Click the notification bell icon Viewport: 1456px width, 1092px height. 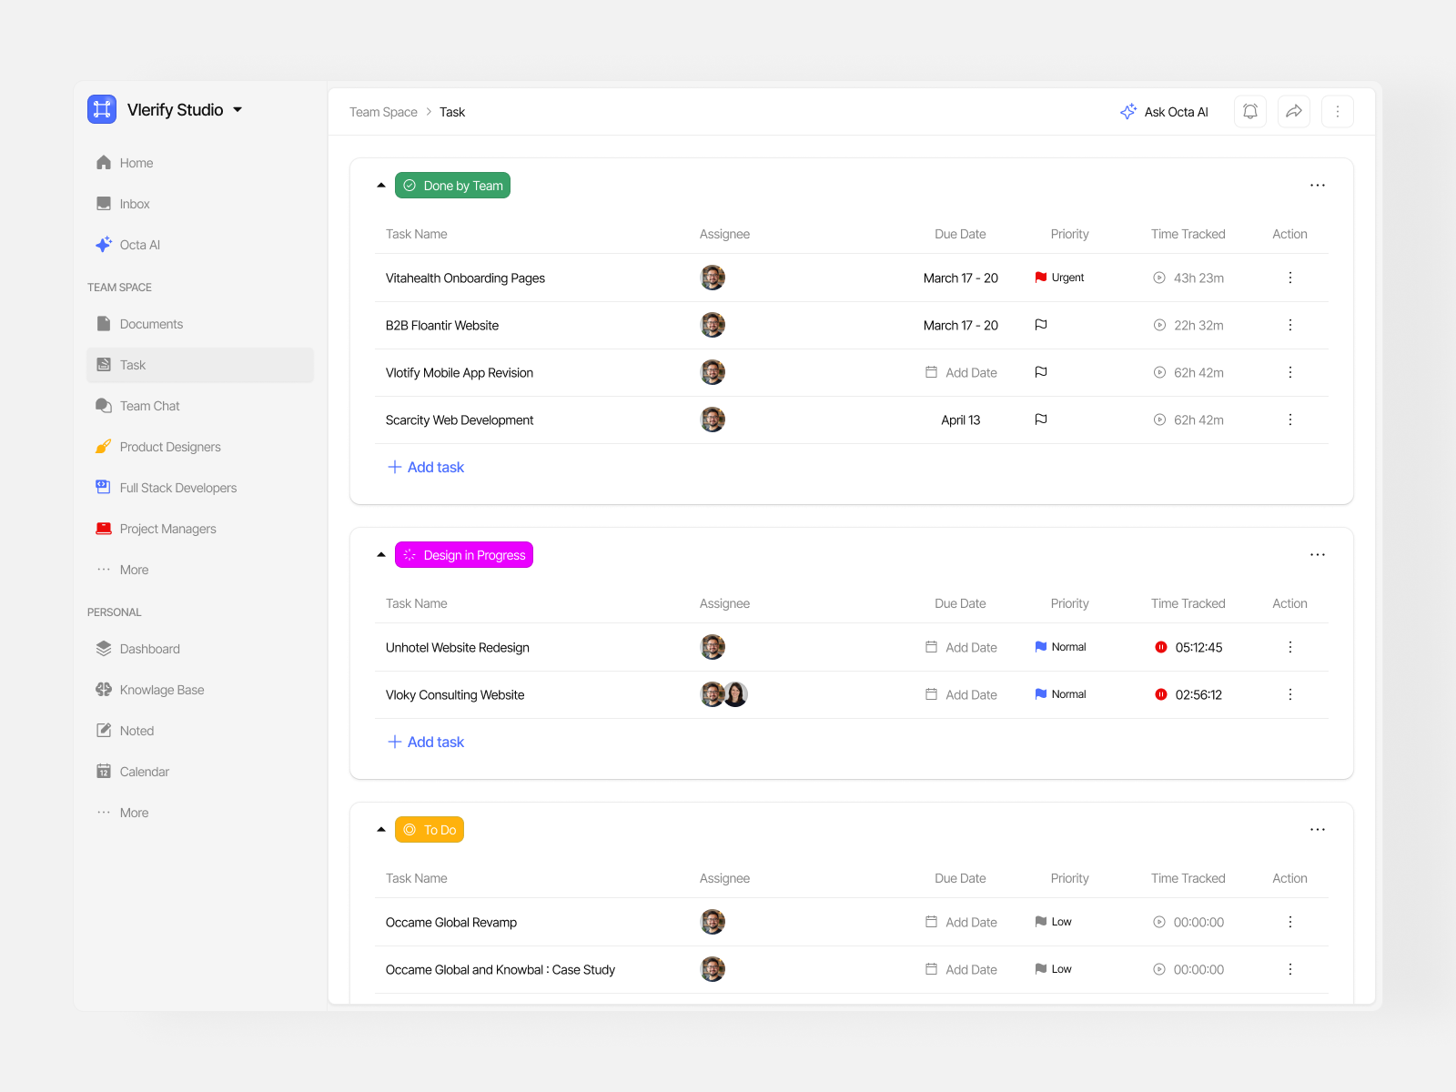click(1249, 111)
